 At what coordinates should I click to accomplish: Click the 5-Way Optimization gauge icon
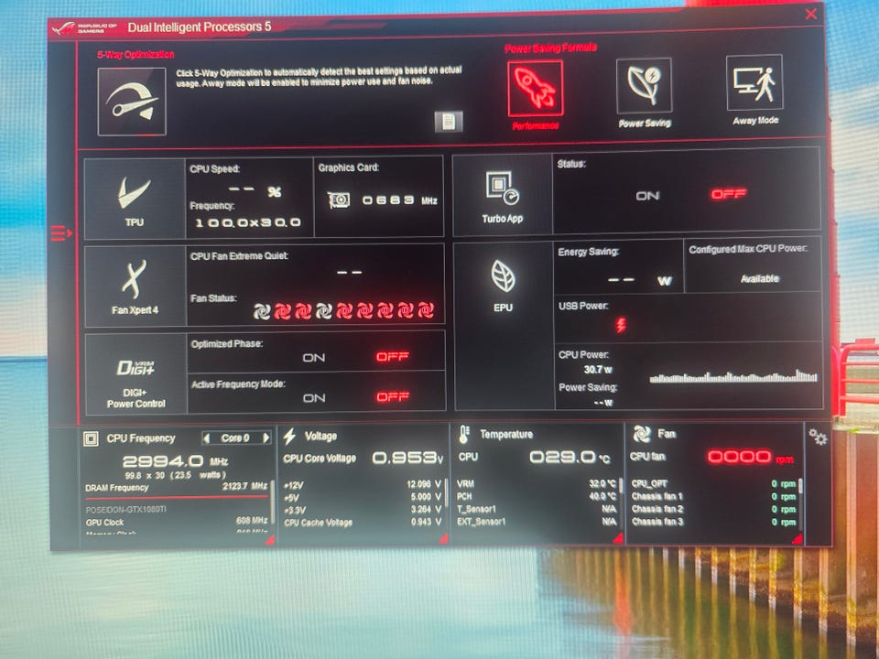[132, 102]
